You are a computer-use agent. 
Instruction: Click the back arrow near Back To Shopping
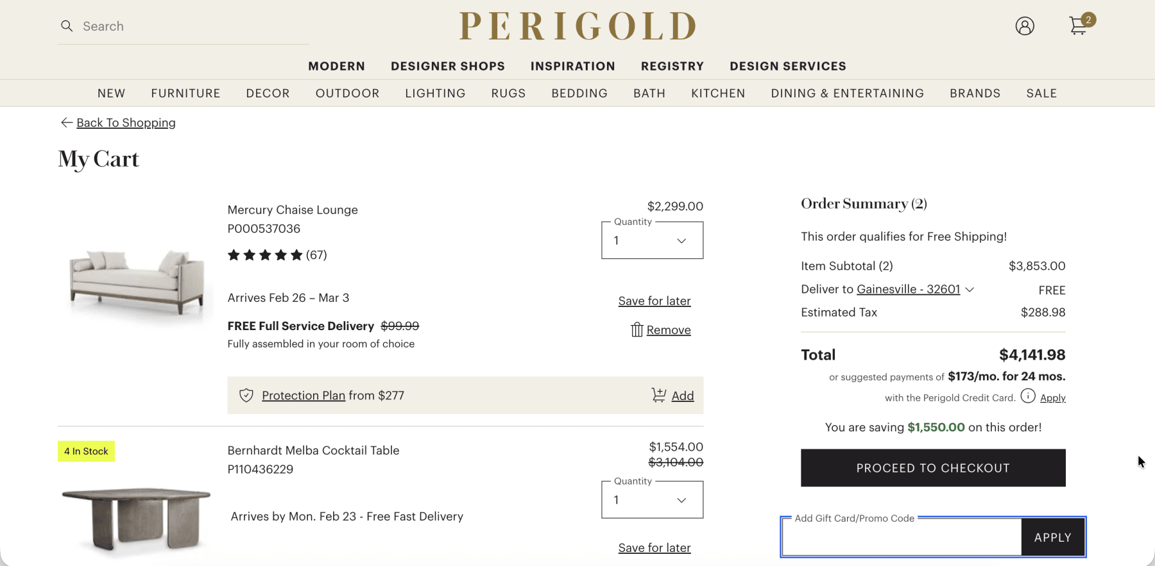66,122
